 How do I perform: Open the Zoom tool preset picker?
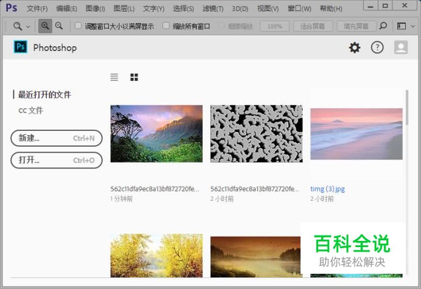[x=18, y=26]
